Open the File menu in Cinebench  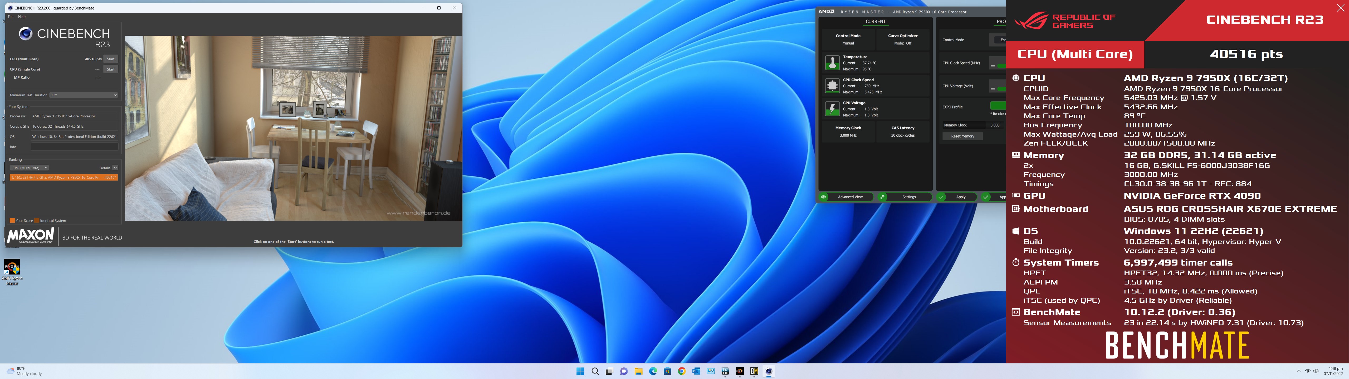[11, 17]
